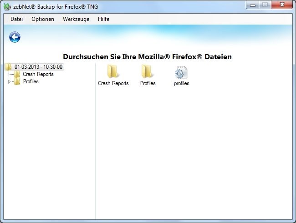The width and height of the screenshot is (296, 223).
Task: Click the lowercase 'profiles' file label
Action: coord(182,83)
